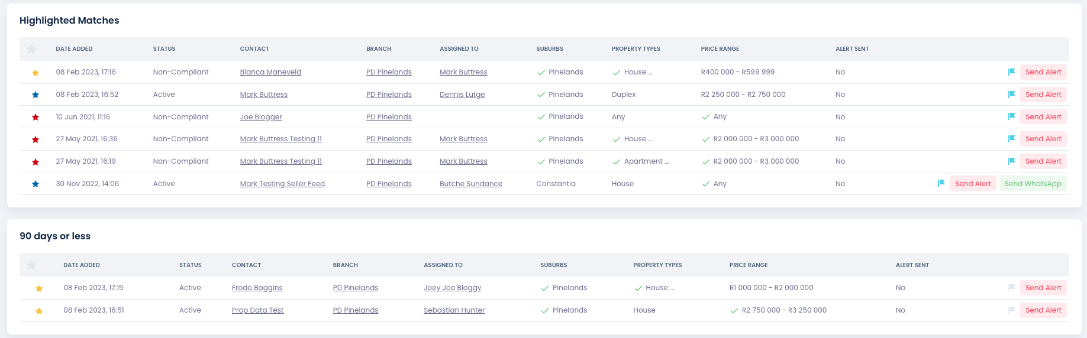This screenshot has height=338, width=1087.
Task: Send Alert for the Mark Testing Seller Feed row
Action: pos(973,184)
